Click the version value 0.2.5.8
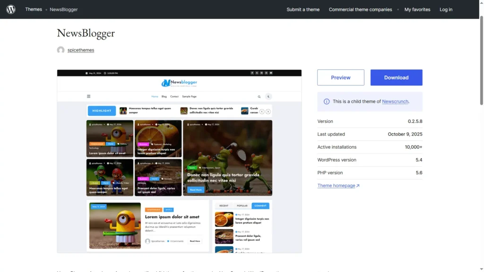 415,121
